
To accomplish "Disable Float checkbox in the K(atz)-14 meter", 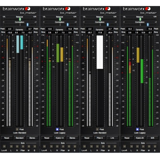I will (57, 129).
